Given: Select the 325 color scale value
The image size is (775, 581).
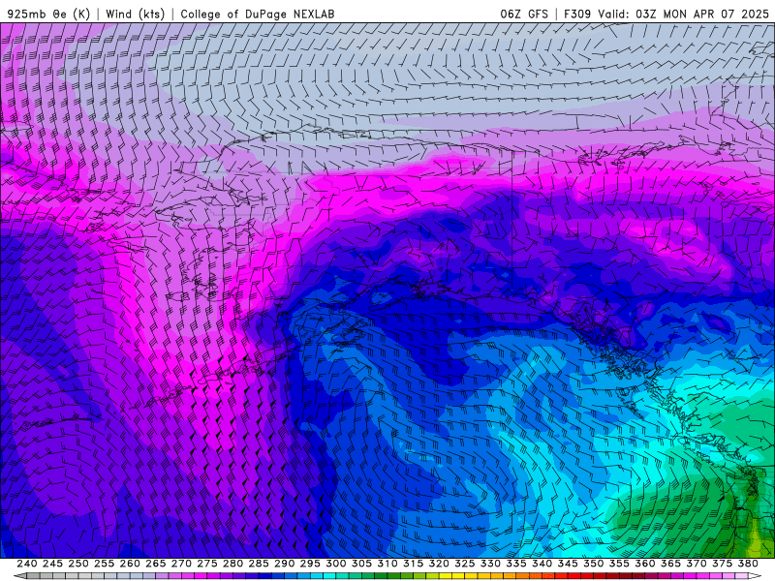Looking at the screenshot, I should (465, 564).
